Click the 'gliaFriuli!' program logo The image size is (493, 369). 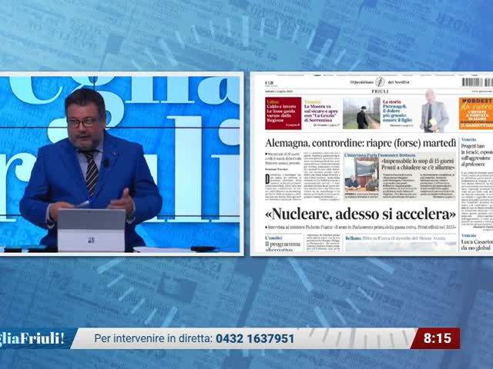[x=32, y=338]
